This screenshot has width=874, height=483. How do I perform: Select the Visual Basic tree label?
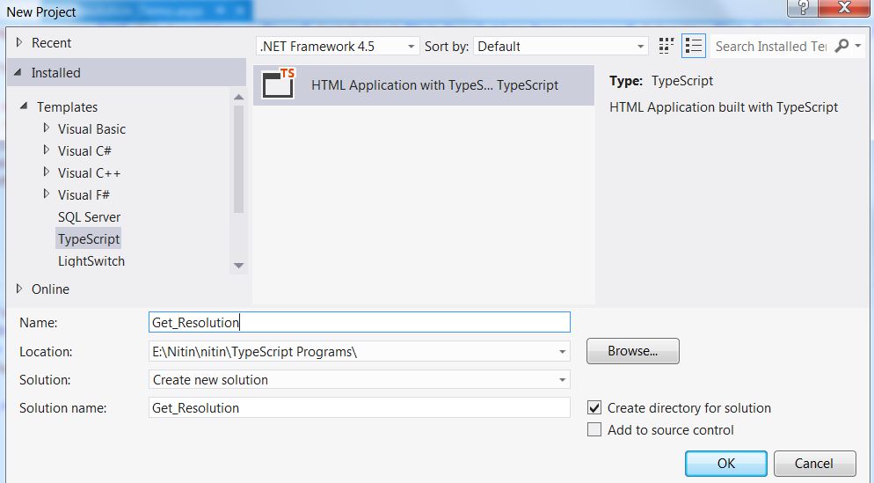click(92, 128)
